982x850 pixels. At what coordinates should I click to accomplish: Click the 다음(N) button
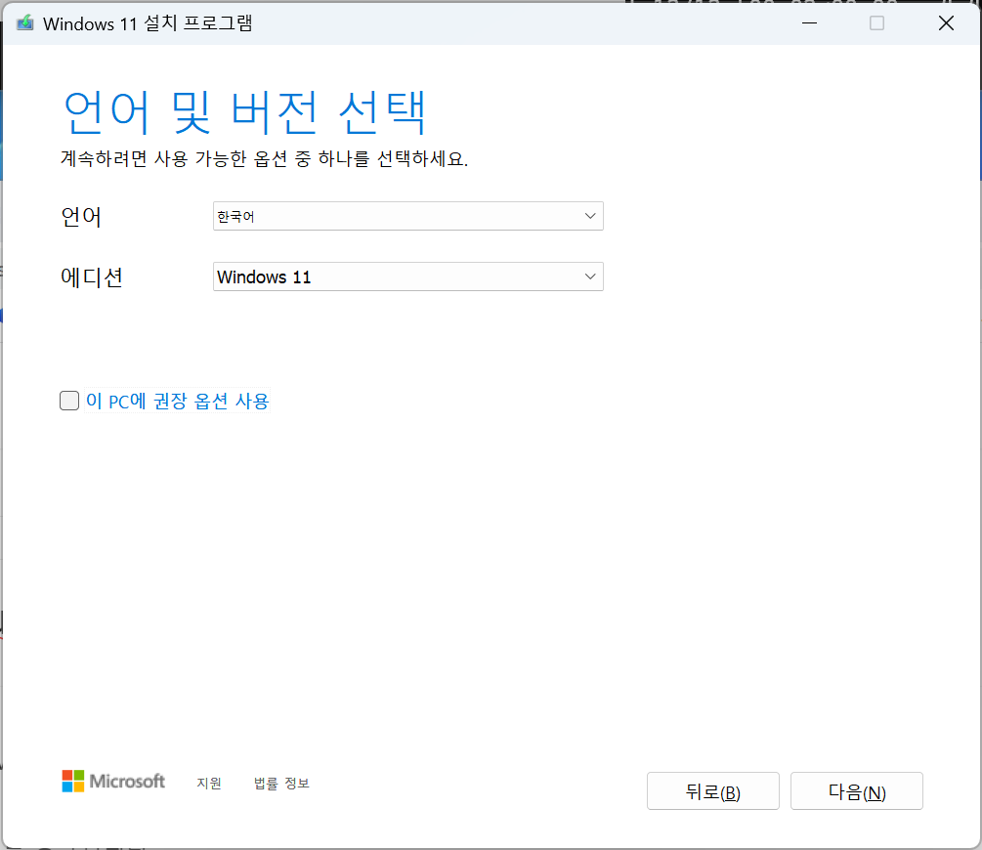pyautogui.click(x=857, y=791)
